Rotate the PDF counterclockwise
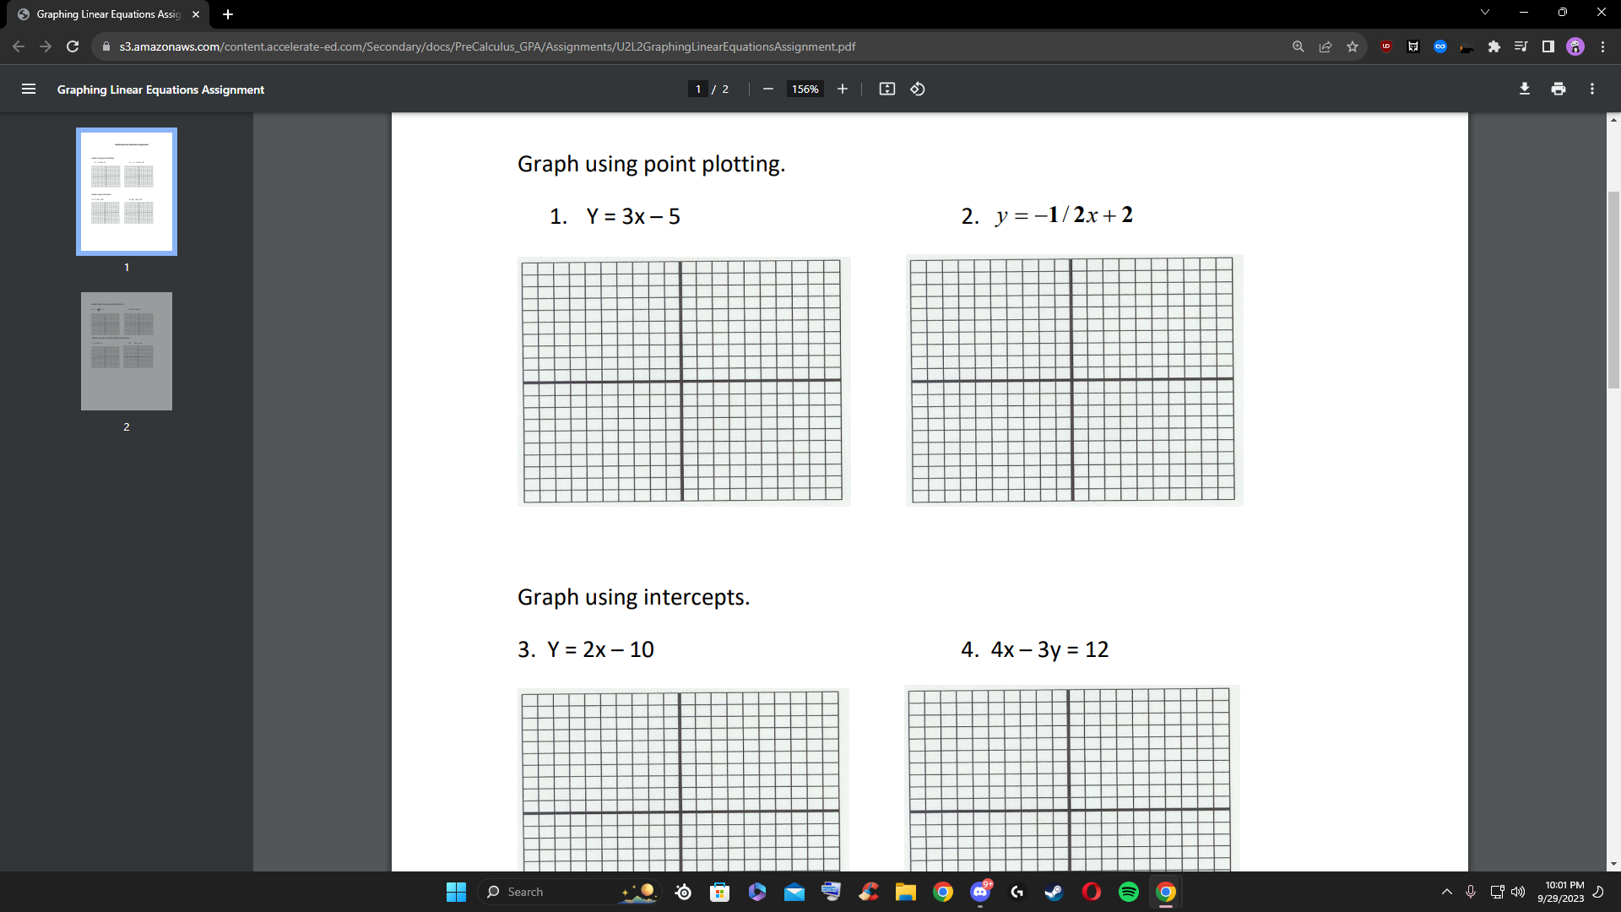 pos(918,89)
